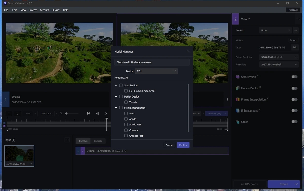The height and width of the screenshot is (191, 304).
Task: Open the Device CPU dropdown
Action: [x=156, y=71]
